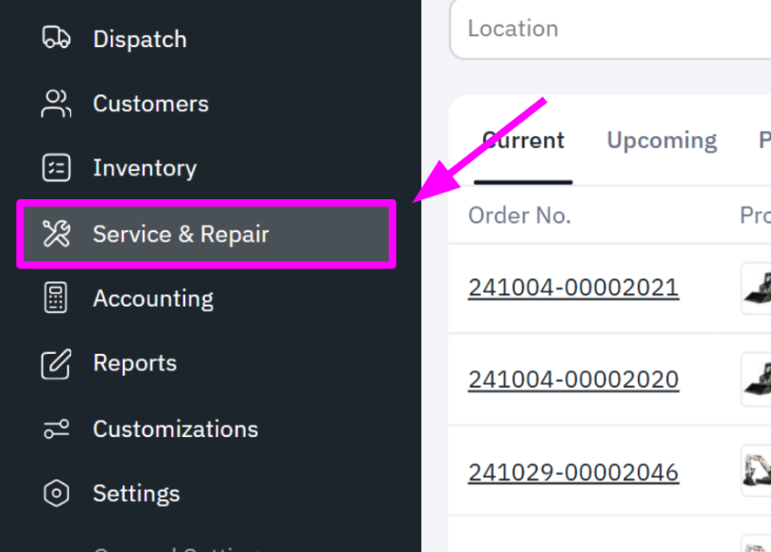Image resolution: width=771 pixels, height=552 pixels.
Task: Select the Accounting calculator icon
Action: (x=56, y=298)
